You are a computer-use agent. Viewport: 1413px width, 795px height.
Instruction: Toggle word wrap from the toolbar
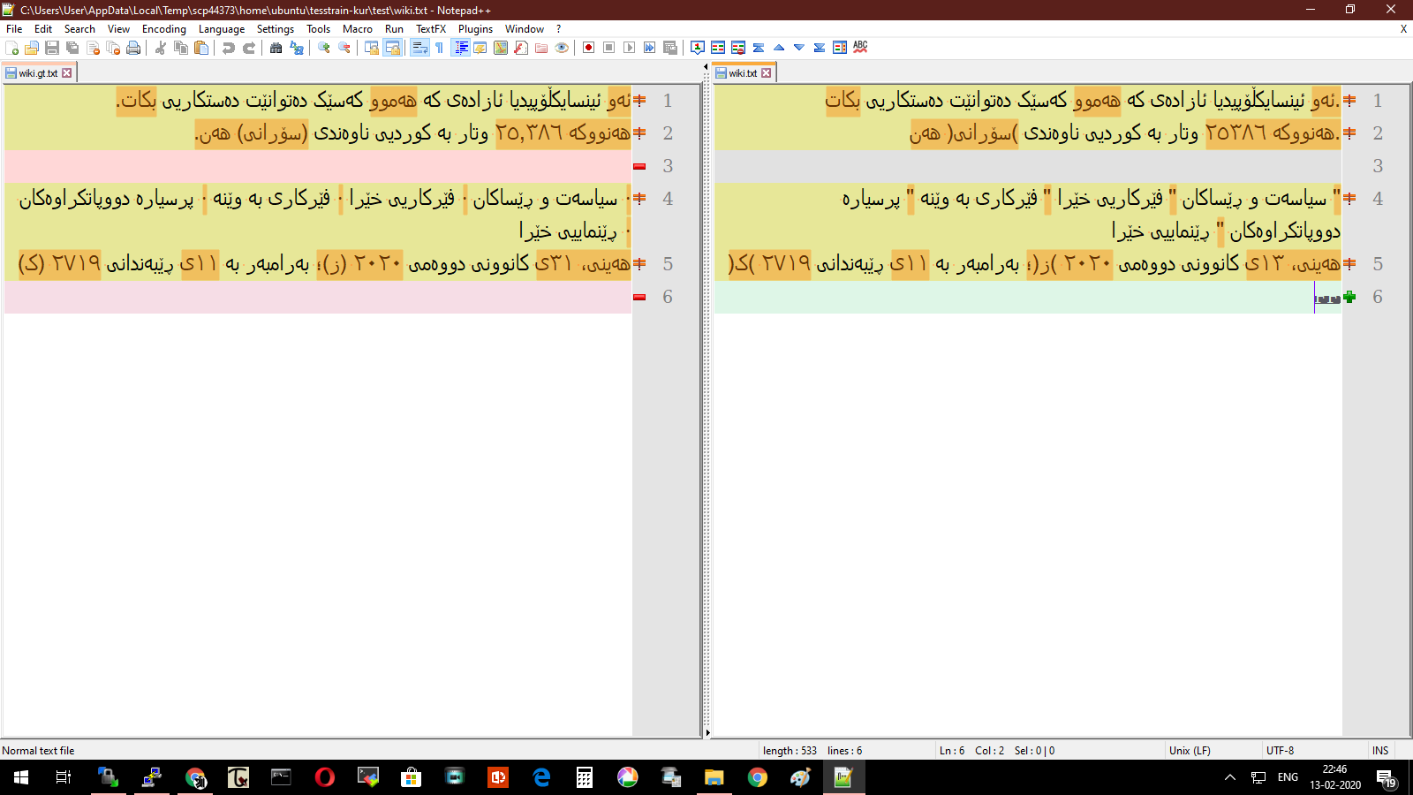[x=418, y=48]
